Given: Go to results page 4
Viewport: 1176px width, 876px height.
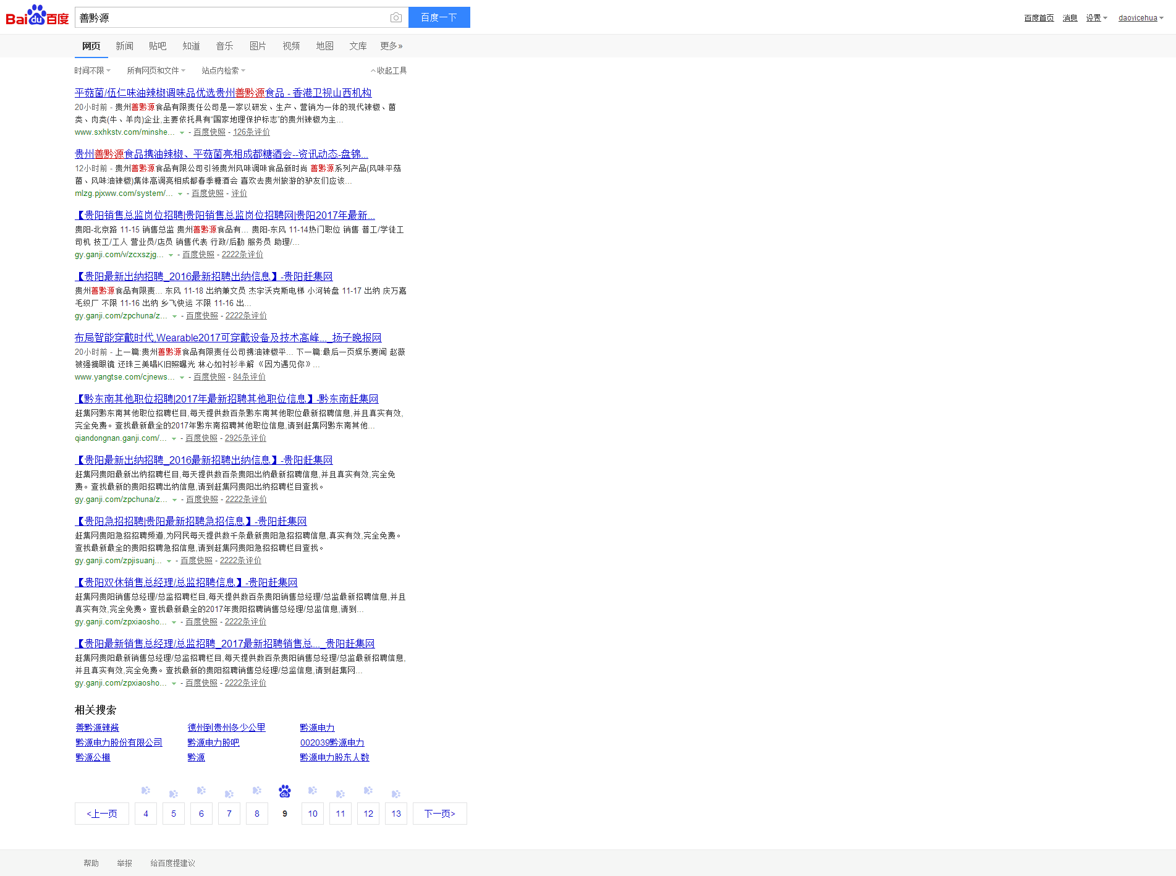Looking at the screenshot, I should click(x=146, y=814).
